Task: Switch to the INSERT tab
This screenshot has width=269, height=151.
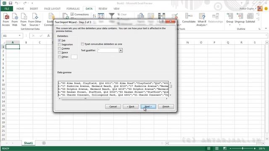Action: (x=34, y=8)
